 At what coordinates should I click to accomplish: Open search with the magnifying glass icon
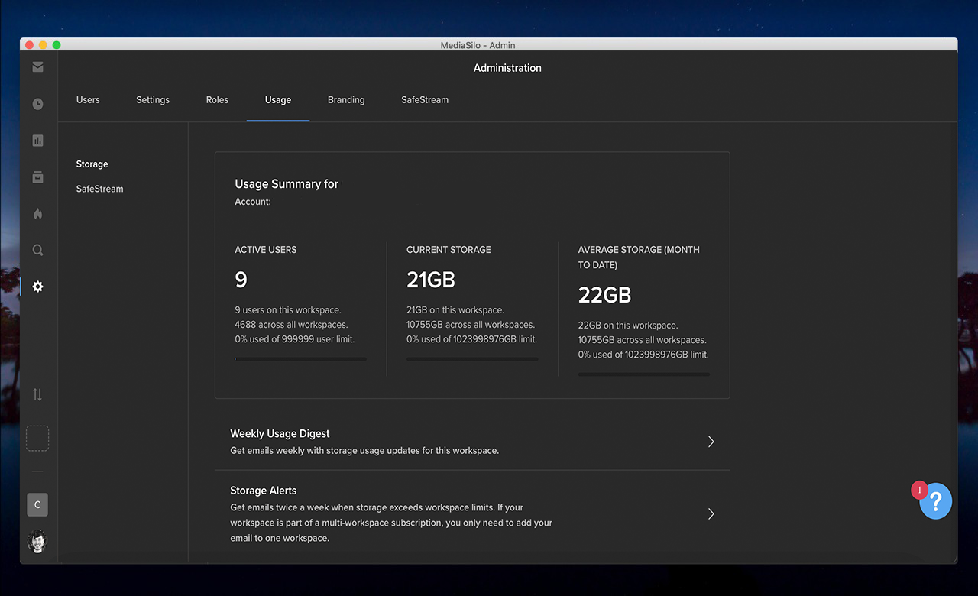tap(37, 250)
